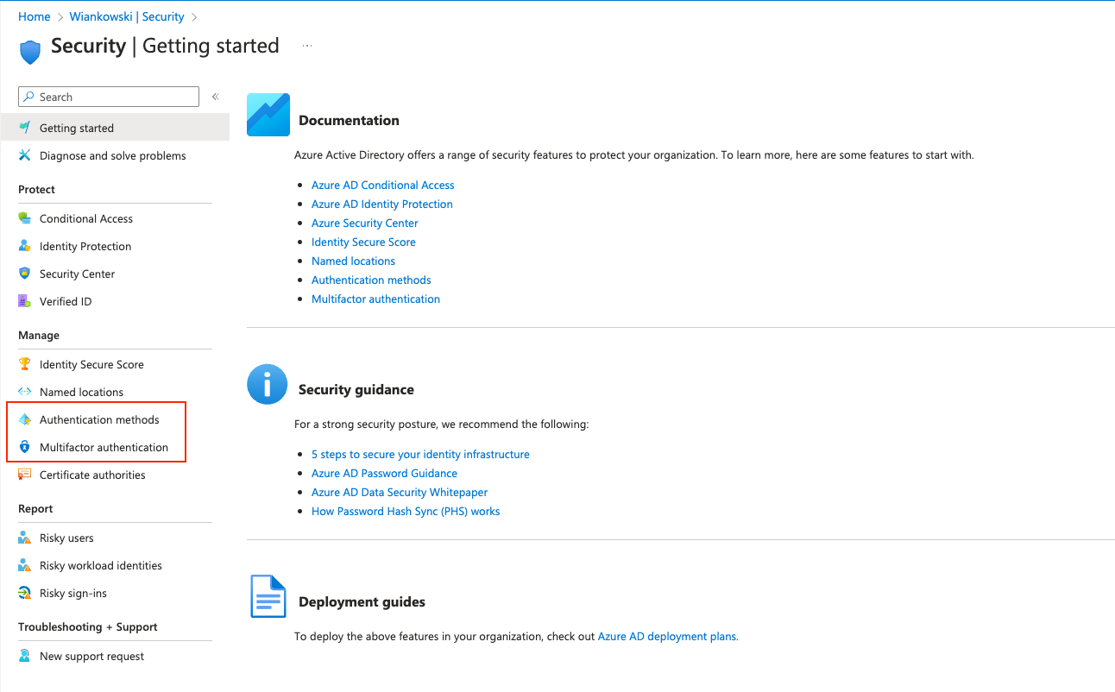This screenshot has width=1115, height=692.
Task: Click the Manage section heading
Action: tap(39, 335)
